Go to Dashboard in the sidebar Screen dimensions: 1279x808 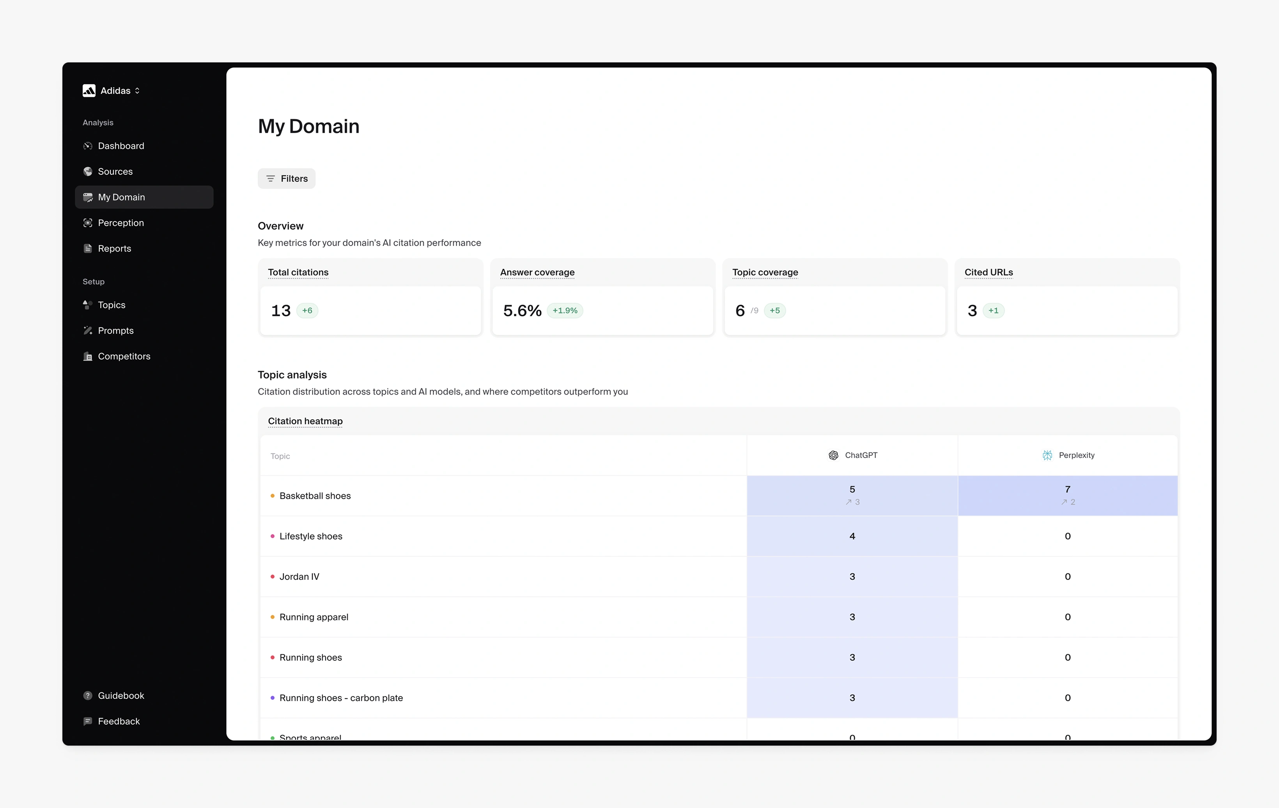tap(144, 146)
